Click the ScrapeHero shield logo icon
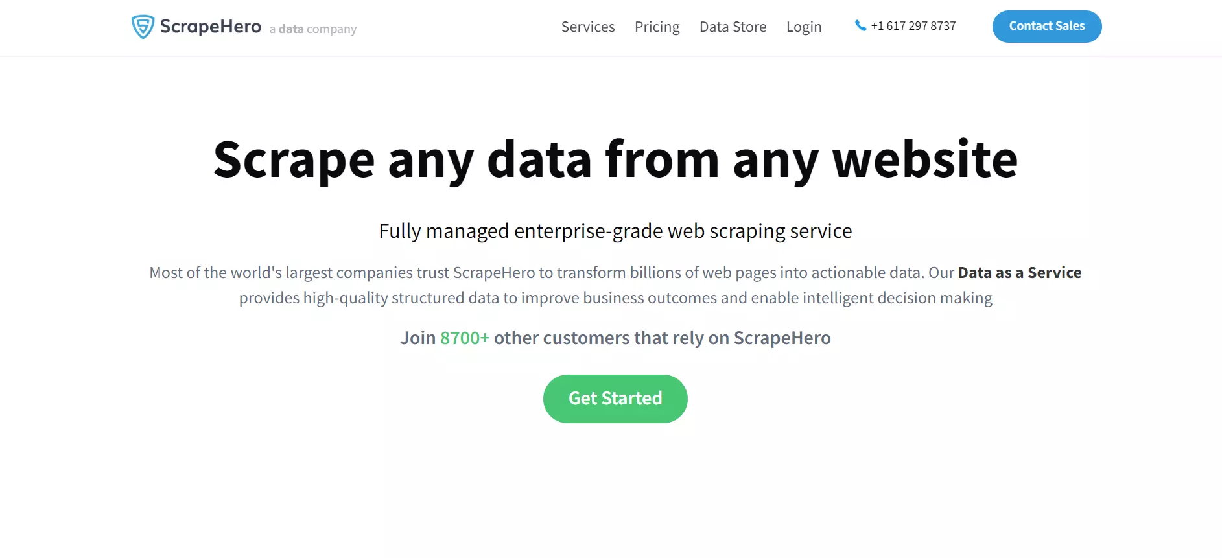 142,26
